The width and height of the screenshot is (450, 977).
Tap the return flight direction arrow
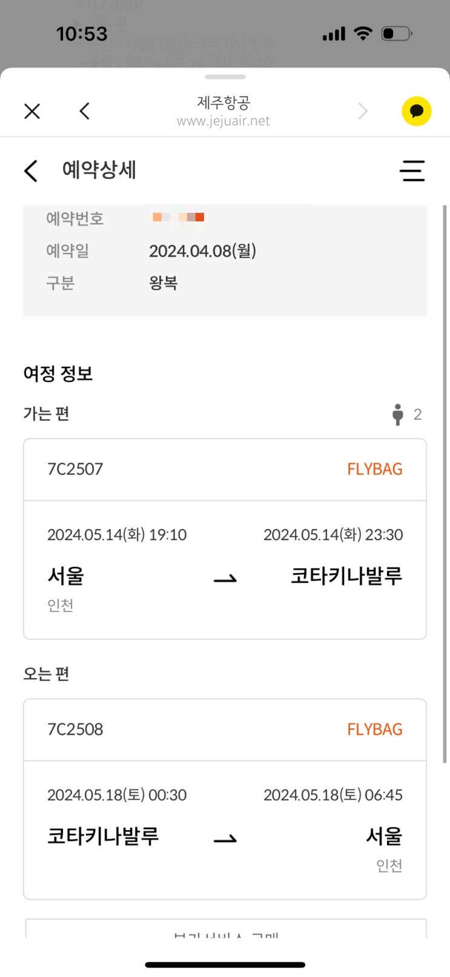(x=225, y=839)
